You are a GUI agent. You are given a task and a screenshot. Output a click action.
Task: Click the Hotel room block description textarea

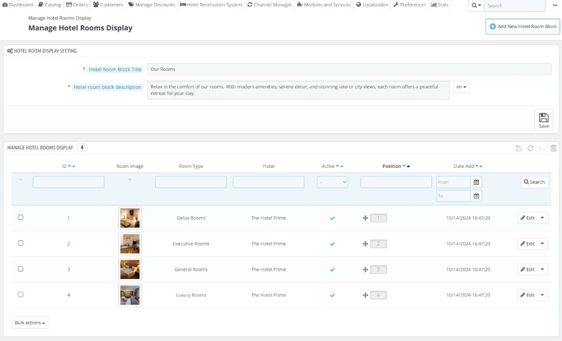pyautogui.click(x=298, y=90)
